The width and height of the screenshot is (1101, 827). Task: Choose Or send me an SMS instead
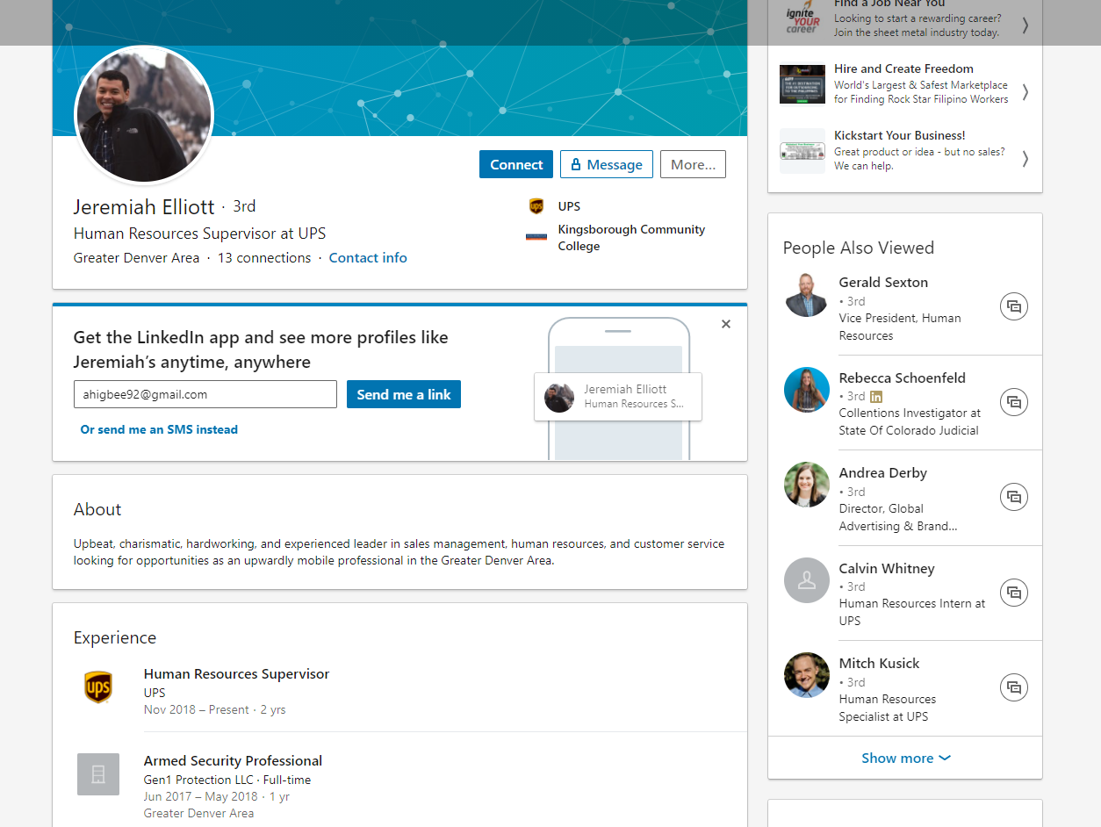click(x=159, y=429)
